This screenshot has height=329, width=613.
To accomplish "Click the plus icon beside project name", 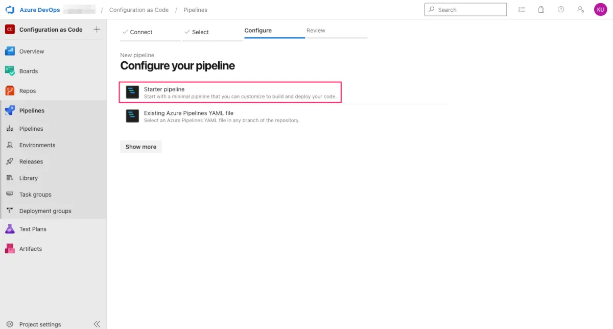I will pyautogui.click(x=97, y=30).
